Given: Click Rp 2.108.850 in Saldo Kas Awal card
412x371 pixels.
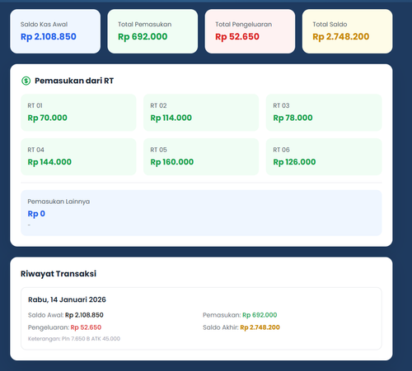Looking at the screenshot, I should (49, 37).
